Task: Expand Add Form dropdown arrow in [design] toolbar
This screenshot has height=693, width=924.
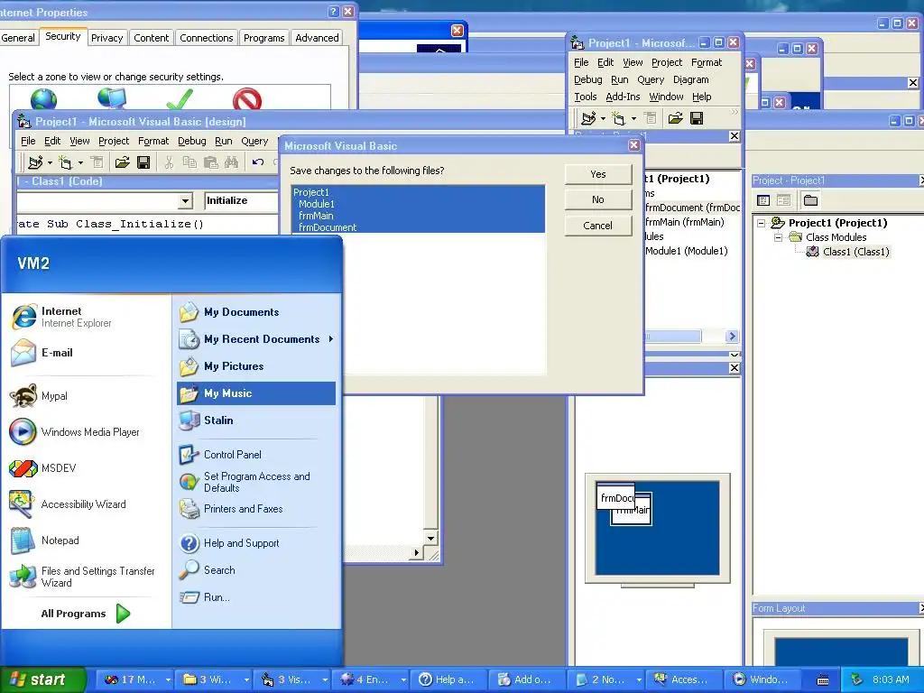Action: pyautogui.click(x=80, y=162)
